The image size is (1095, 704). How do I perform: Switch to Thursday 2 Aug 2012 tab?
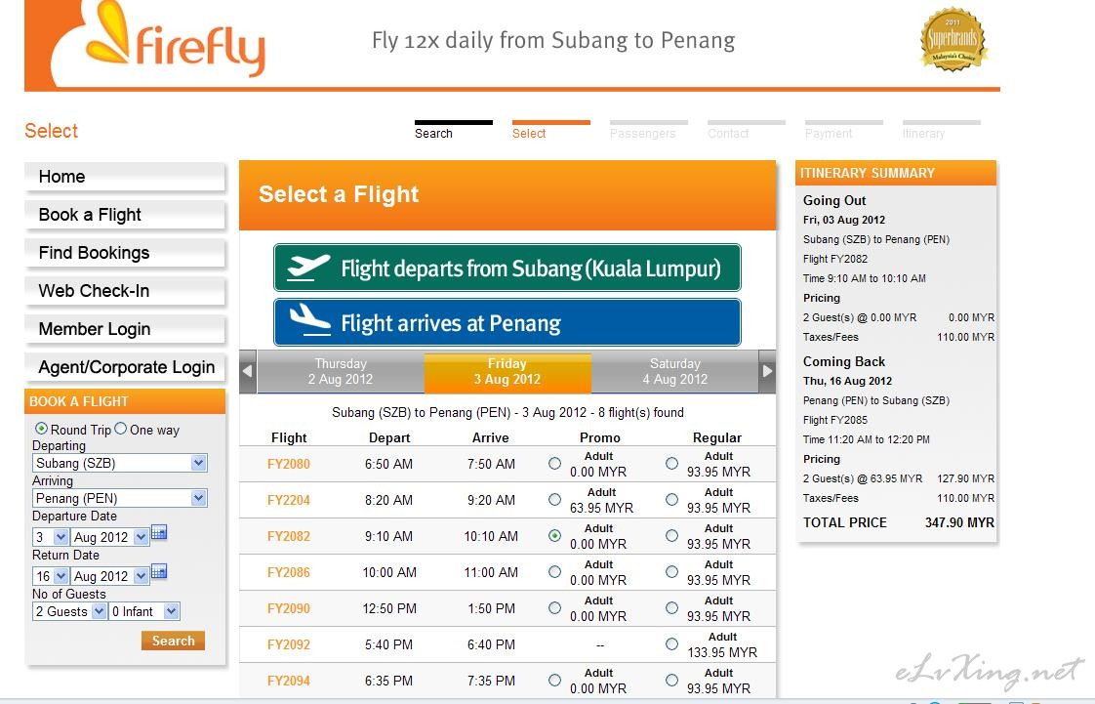coord(341,372)
